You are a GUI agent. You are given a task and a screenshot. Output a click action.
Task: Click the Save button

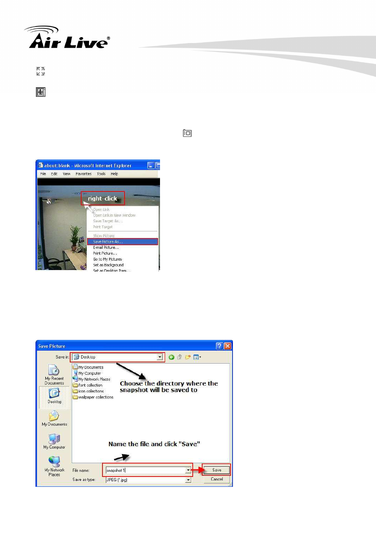217,470
